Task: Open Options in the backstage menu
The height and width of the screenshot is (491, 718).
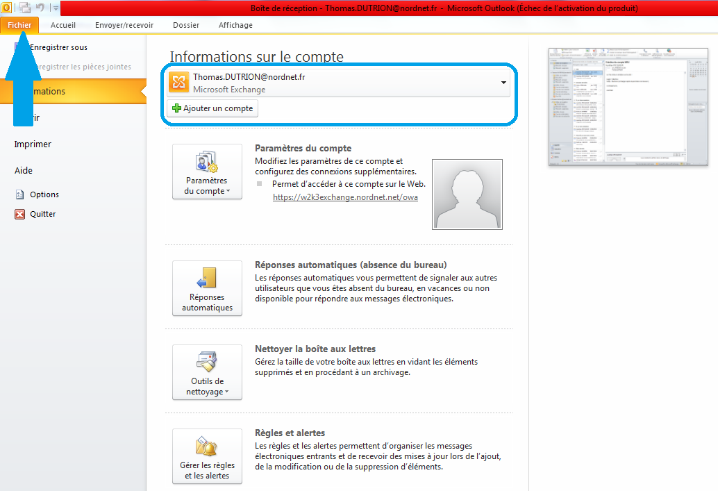Action: (44, 194)
